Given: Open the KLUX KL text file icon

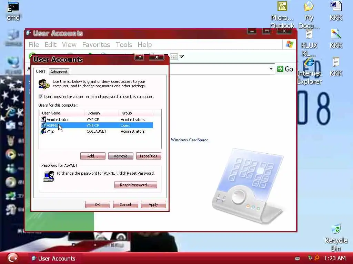Looking at the screenshot, I should [309, 43].
